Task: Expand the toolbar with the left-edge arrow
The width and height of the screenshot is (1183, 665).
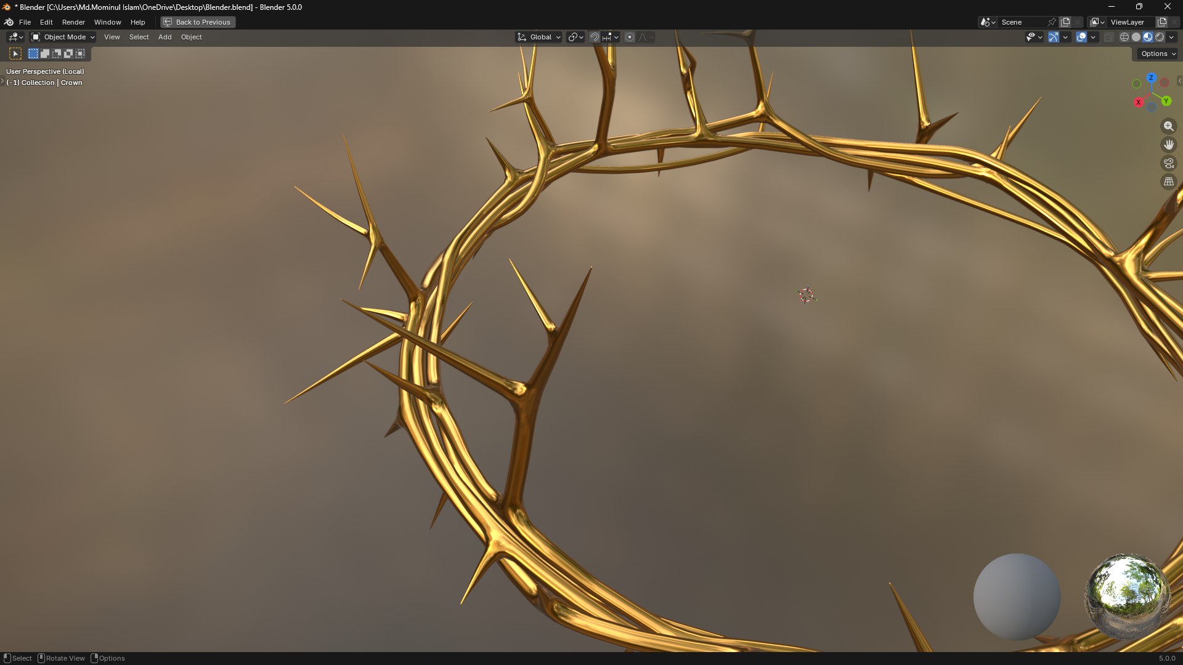Action: tap(2, 81)
